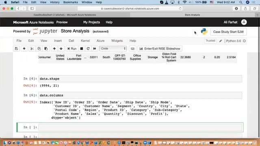The image size is (260, 146).
Task: Show Safari downloads icon
Action: coord(236,9)
